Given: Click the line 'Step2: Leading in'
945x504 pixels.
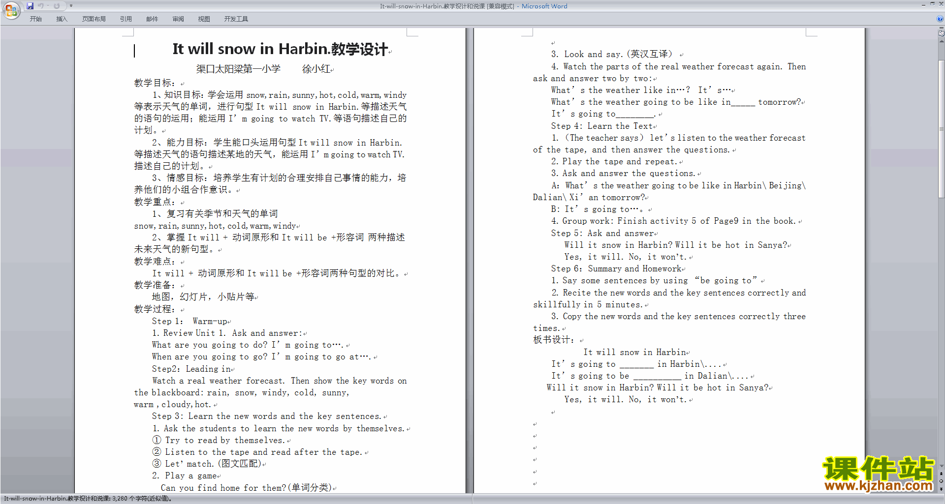Looking at the screenshot, I should (191, 369).
